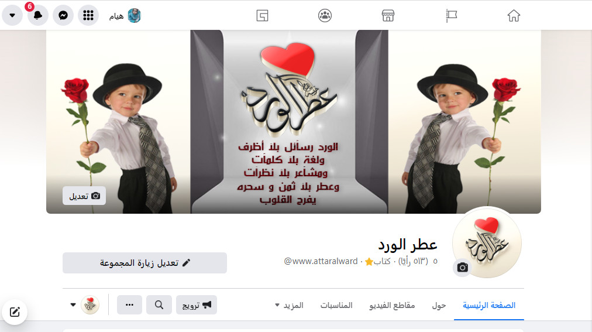Switch to the مقاطع الفيديو tab
This screenshot has height=332, width=592.
coord(392,305)
